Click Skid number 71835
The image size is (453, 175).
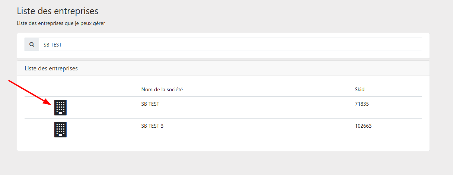point(362,104)
